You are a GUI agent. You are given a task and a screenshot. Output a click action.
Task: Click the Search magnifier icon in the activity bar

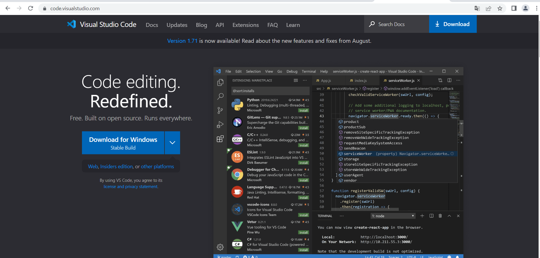click(x=220, y=96)
